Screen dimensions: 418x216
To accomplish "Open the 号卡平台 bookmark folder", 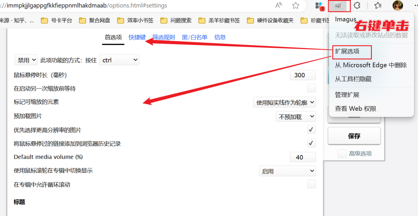I will [56, 20].
